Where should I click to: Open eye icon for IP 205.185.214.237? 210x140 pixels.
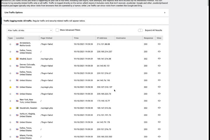coord(159,51)
